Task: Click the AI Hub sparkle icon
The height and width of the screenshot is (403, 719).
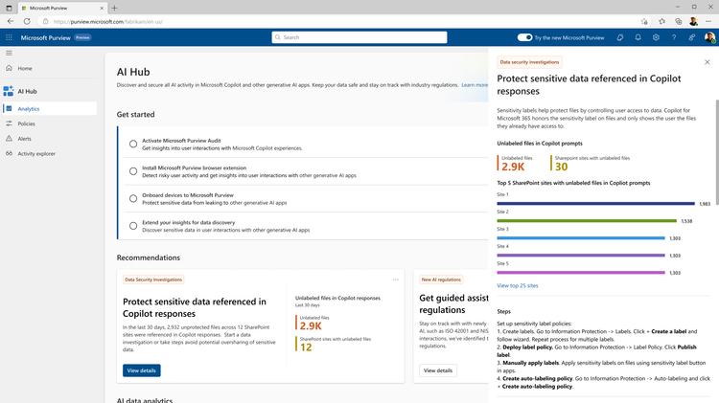Action: [x=9, y=91]
